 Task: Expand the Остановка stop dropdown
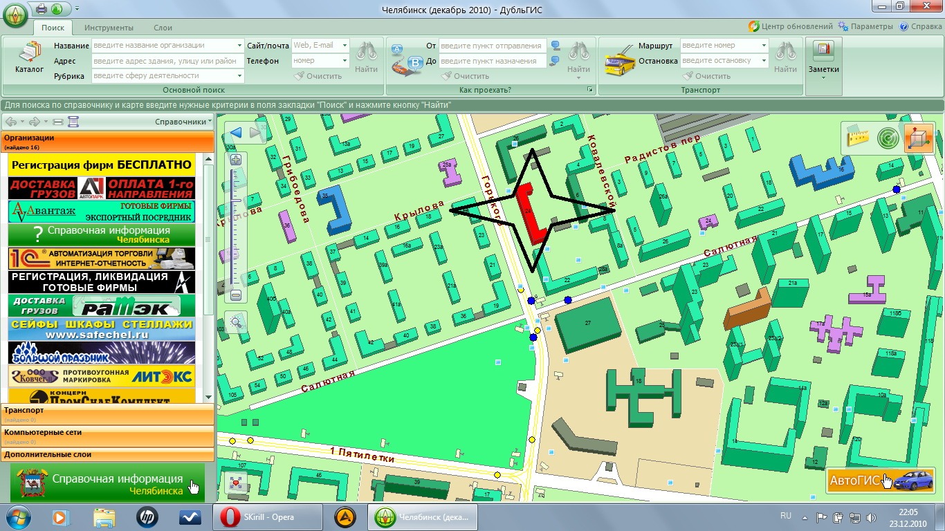(764, 61)
